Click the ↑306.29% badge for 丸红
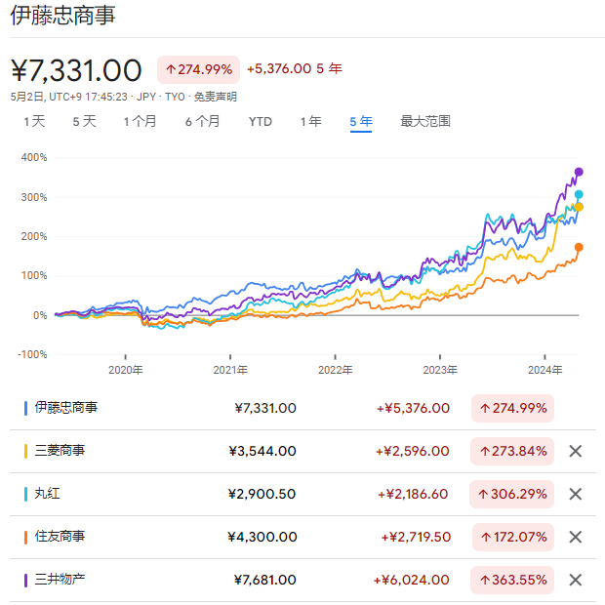This screenshot has width=605, height=605. coord(511,494)
